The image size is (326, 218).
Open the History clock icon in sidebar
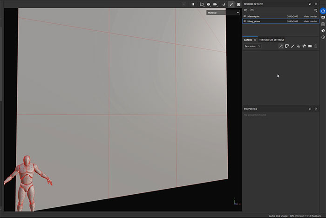click(x=323, y=37)
